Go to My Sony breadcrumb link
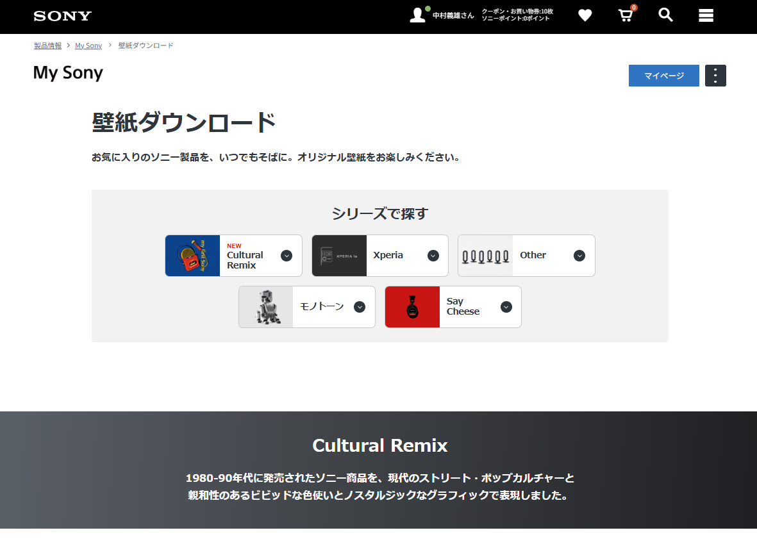 [88, 45]
